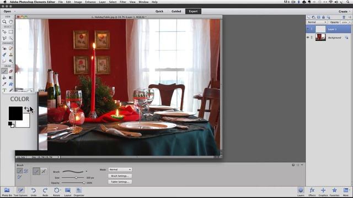This screenshot has width=353, height=198.
Task: Toggle Lock all pixels icon in Layers panel
Action: tap(324, 17)
